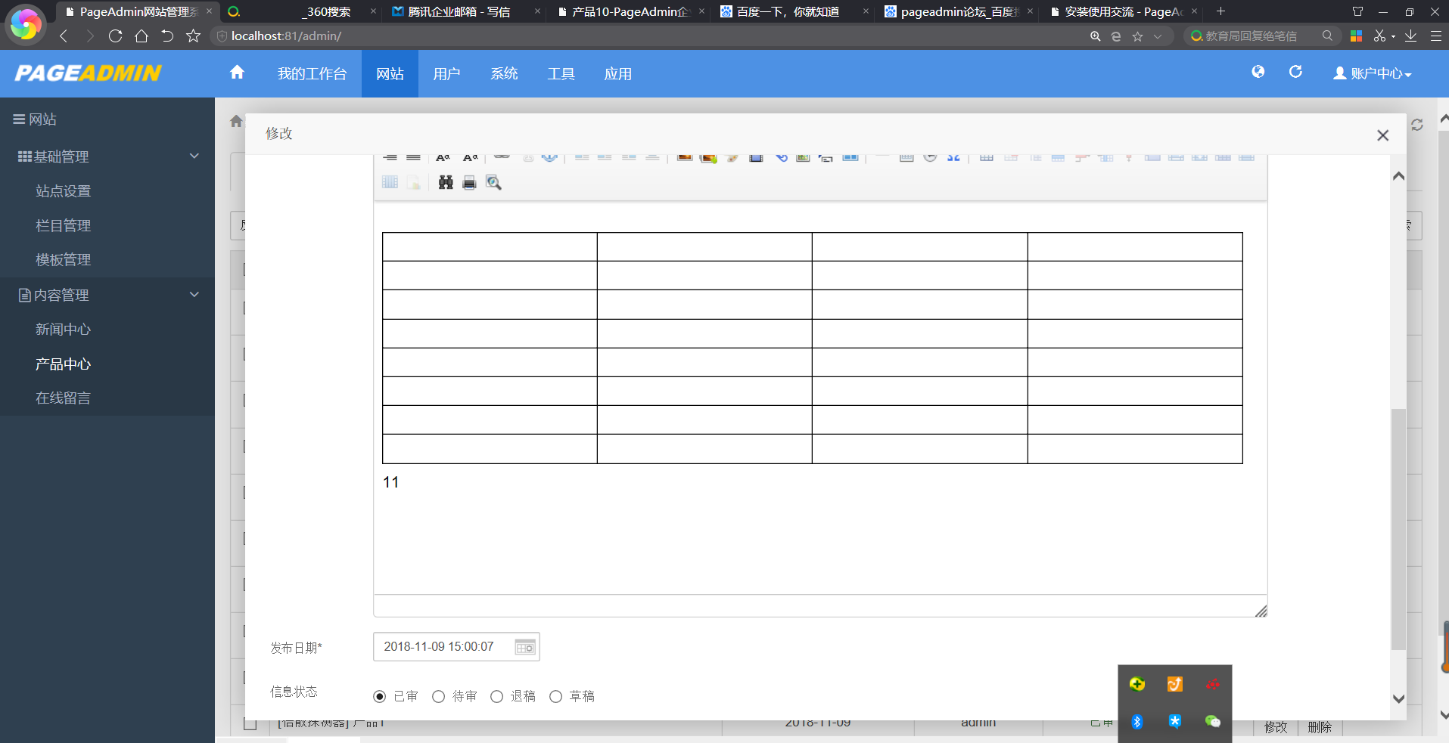Screen dimensions: 1449x743
Task: Open the 网站 nav menu
Action: tap(390, 73)
